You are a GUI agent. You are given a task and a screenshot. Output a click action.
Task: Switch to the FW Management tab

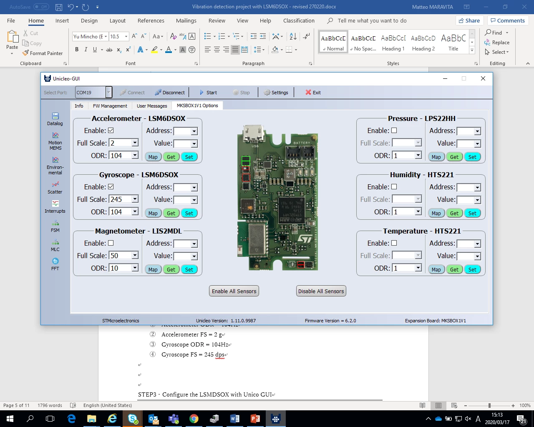point(110,106)
